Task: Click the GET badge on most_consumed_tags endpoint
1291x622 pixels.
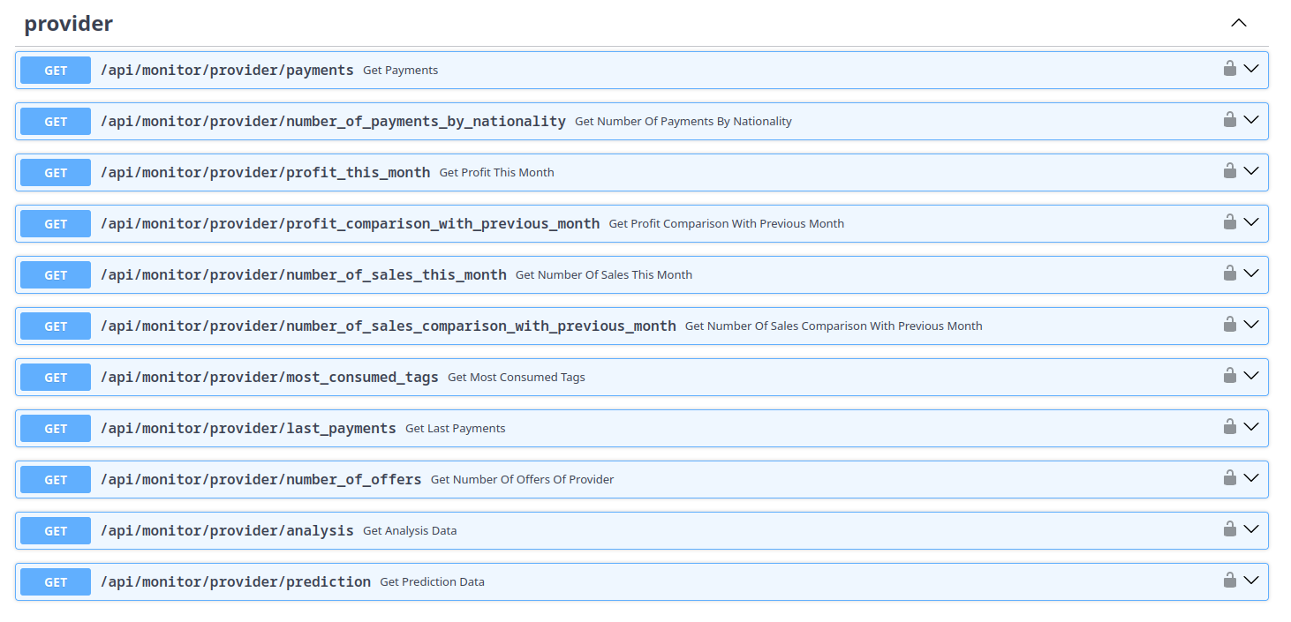Action: click(55, 377)
